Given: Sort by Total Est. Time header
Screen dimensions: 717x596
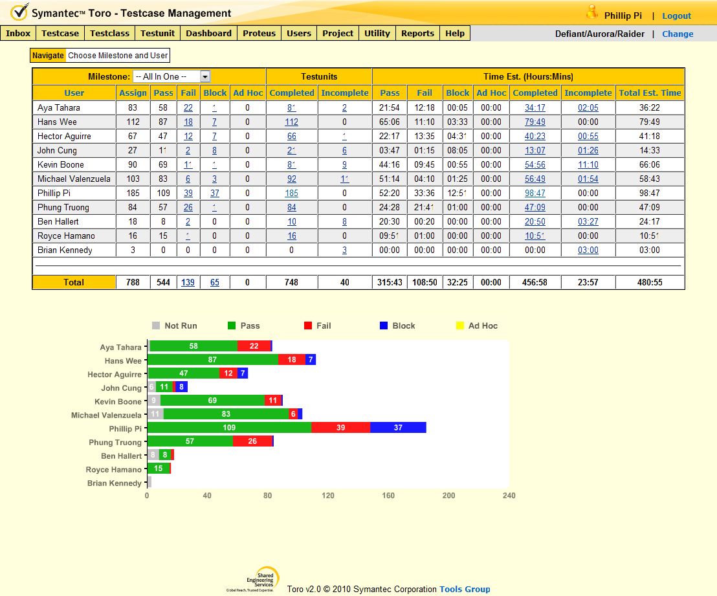Looking at the screenshot, I should point(650,93).
